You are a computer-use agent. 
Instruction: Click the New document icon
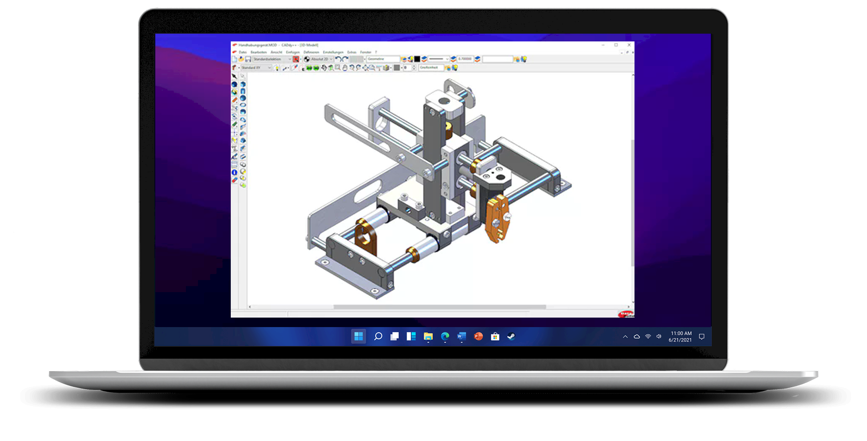pyautogui.click(x=234, y=59)
